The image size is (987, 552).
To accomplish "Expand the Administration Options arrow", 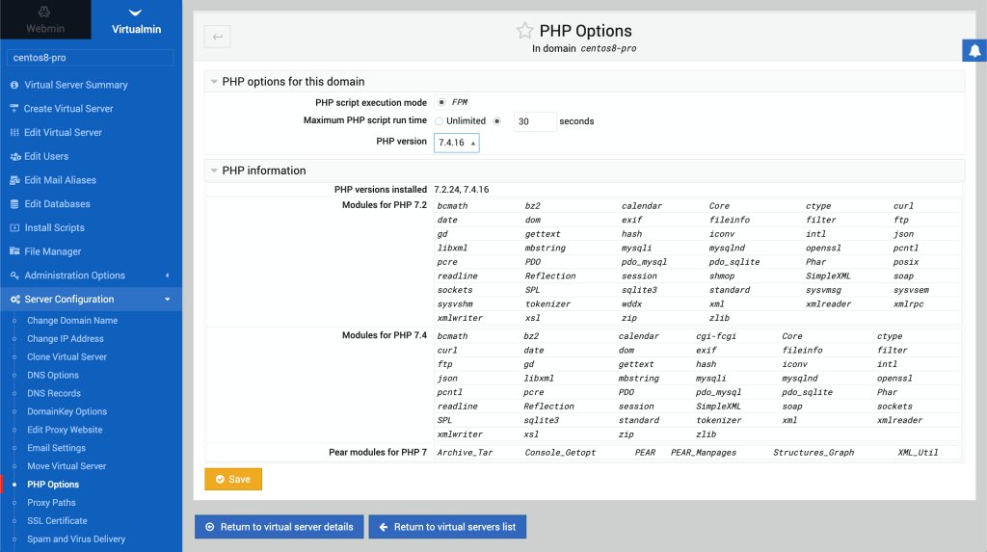I will 168,276.
